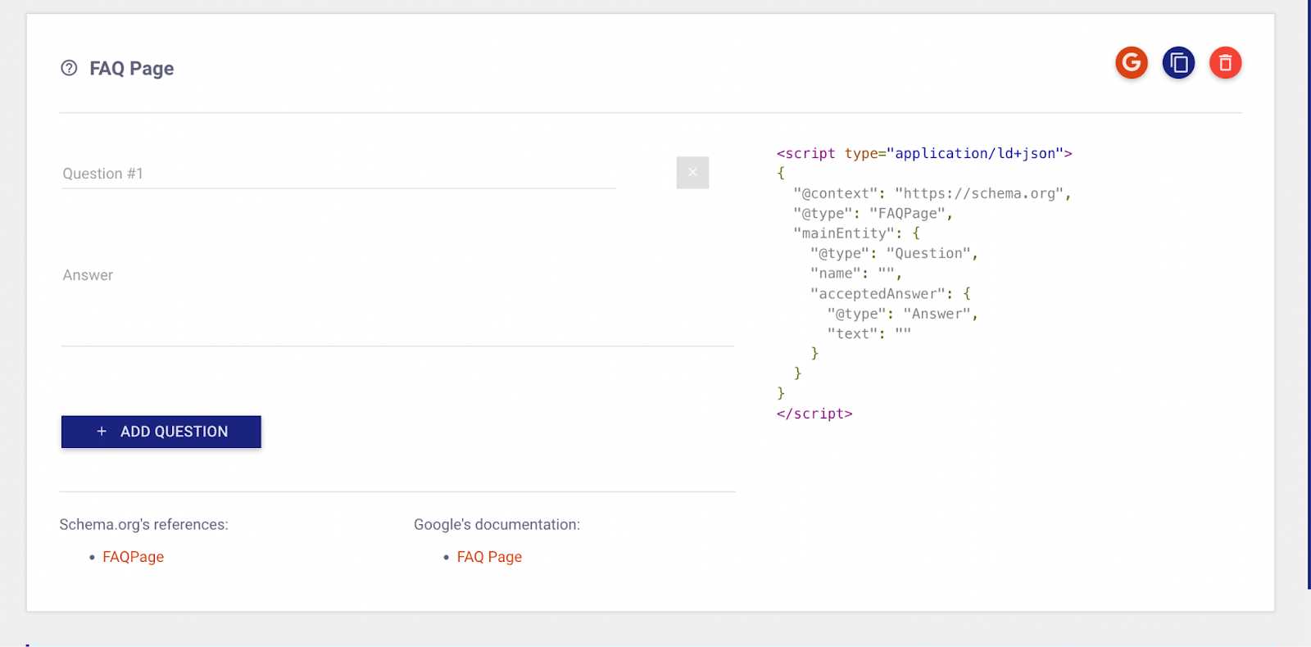Viewport: 1311px width, 647px height.
Task: Remove Question #1 with the X button
Action: (692, 173)
